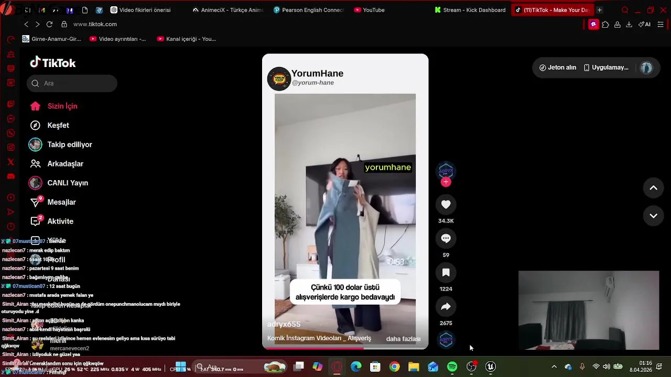Viewport: 671px width, 377px height.
Task: Open the adryx655 creator avatar
Action: (446, 171)
